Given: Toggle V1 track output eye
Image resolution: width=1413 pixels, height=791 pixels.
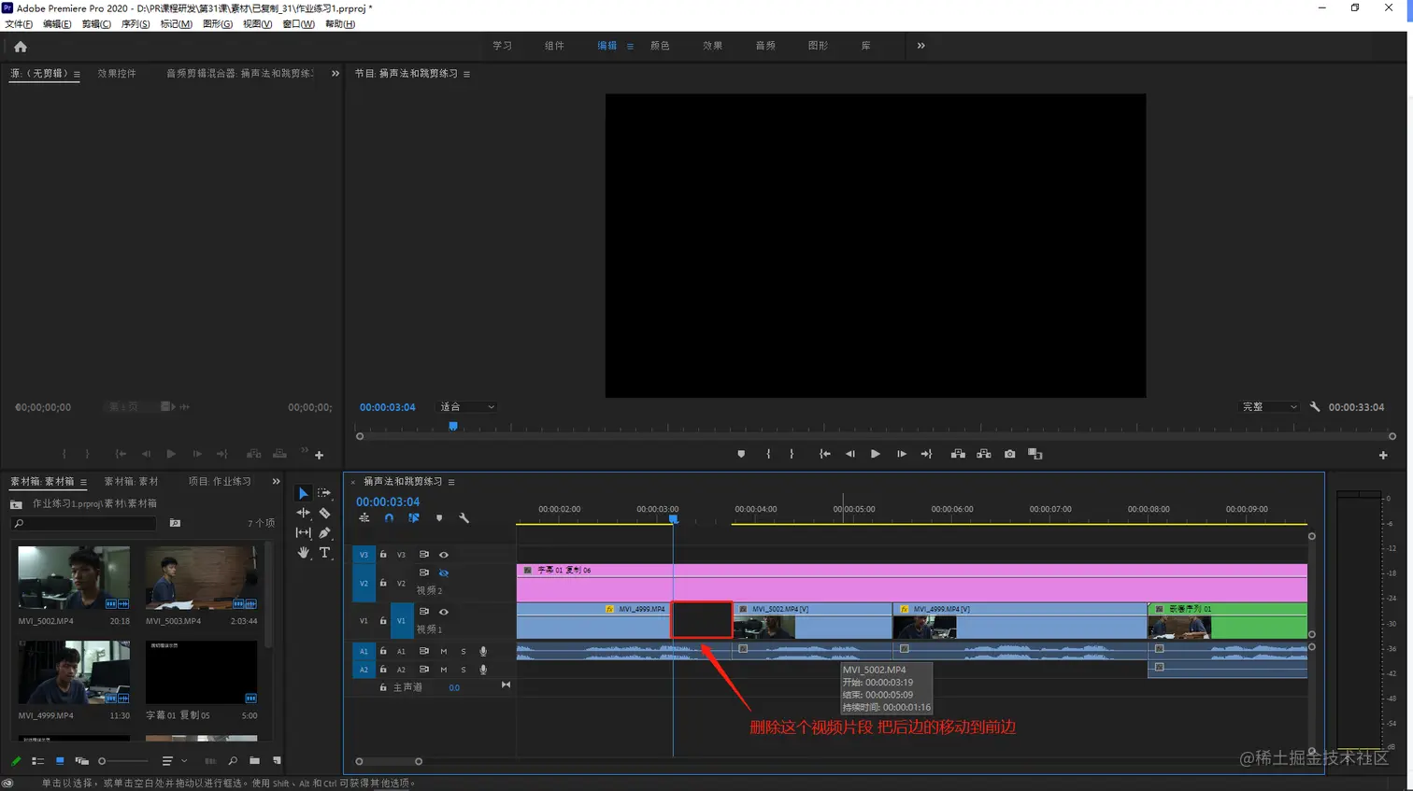Looking at the screenshot, I should (x=444, y=612).
